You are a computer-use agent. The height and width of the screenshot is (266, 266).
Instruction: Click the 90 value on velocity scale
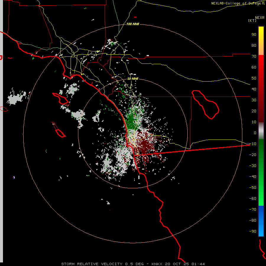(x=254, y=35)
